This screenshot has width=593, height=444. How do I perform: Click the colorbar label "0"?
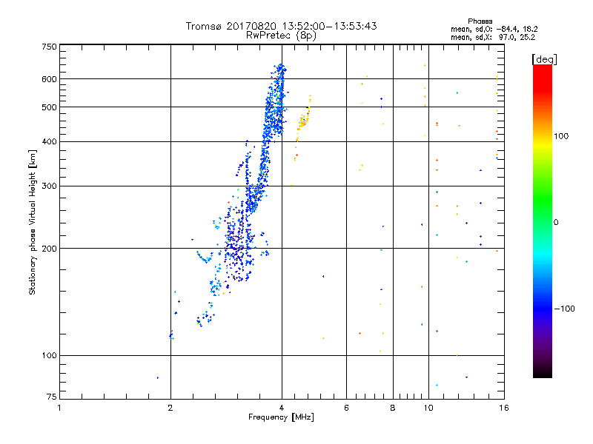click(556, 223)
